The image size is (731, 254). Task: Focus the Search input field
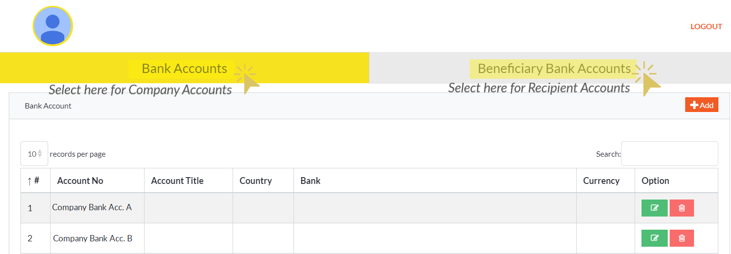pyautogui.click(x=669, y=154)
